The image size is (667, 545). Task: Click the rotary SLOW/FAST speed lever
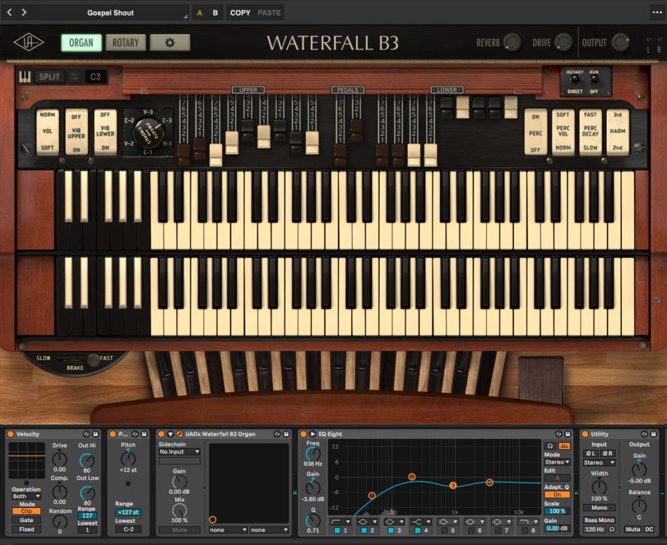(x=94, y=359)
